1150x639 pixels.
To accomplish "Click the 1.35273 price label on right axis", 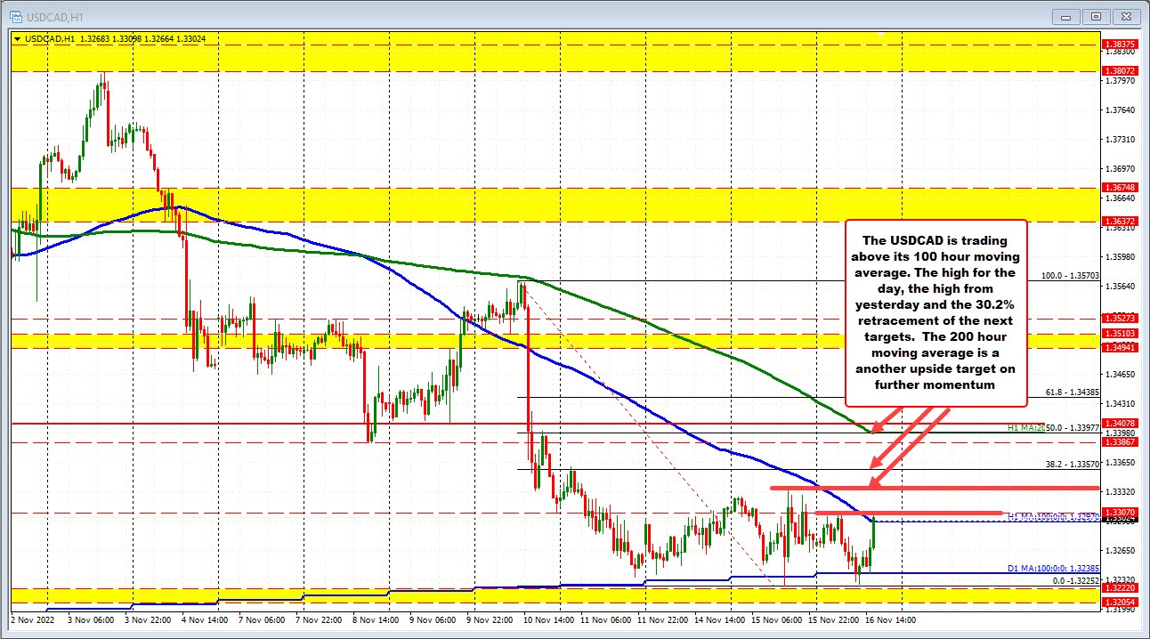I will [x=1120, y=317].
